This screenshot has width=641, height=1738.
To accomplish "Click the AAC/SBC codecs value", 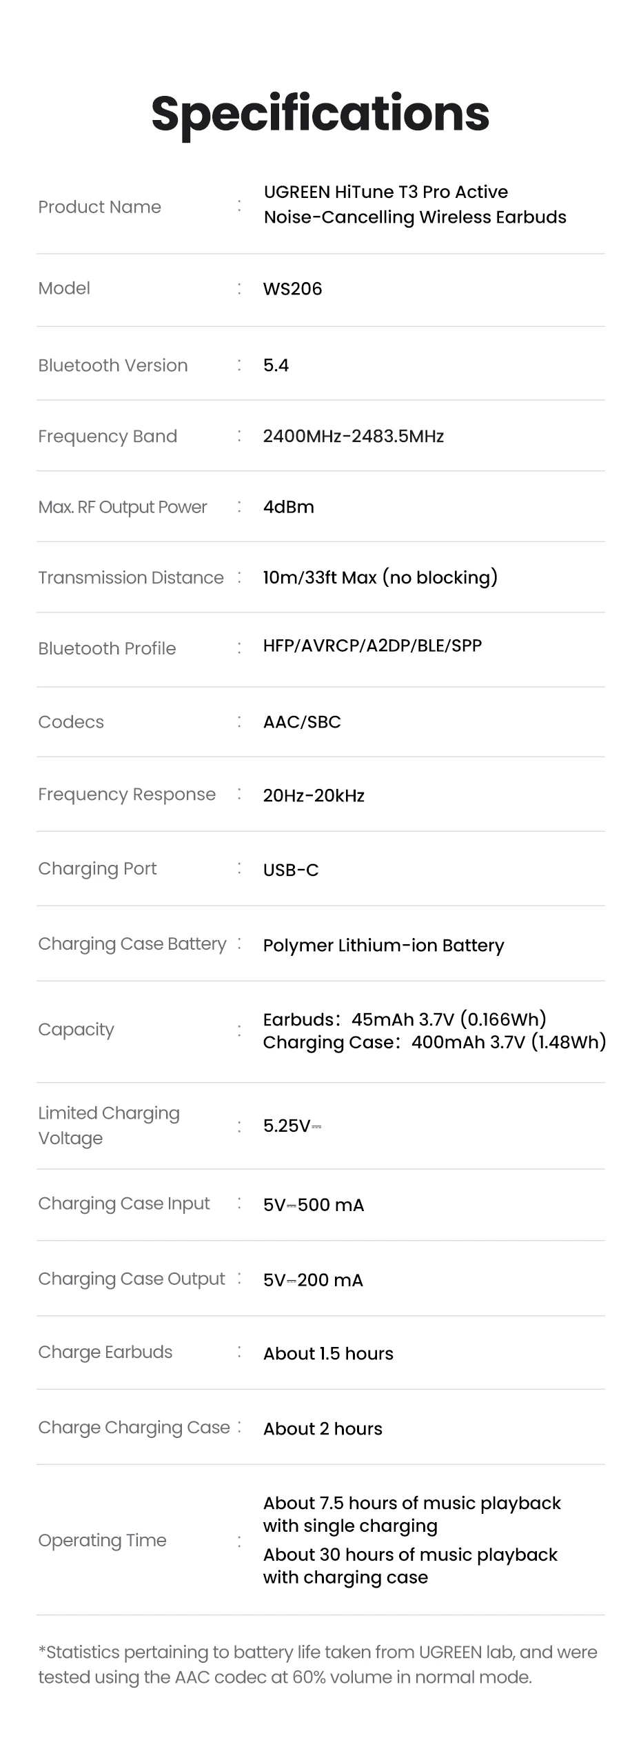I will (x=302, y=722).
